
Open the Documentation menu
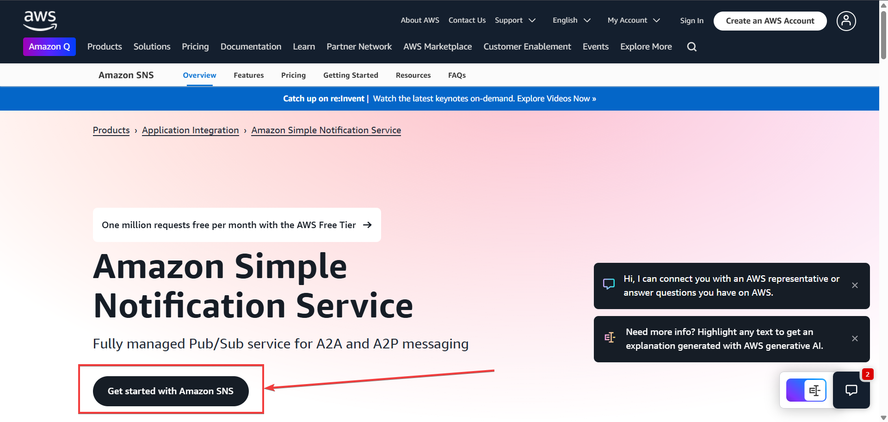pos(251,47)
